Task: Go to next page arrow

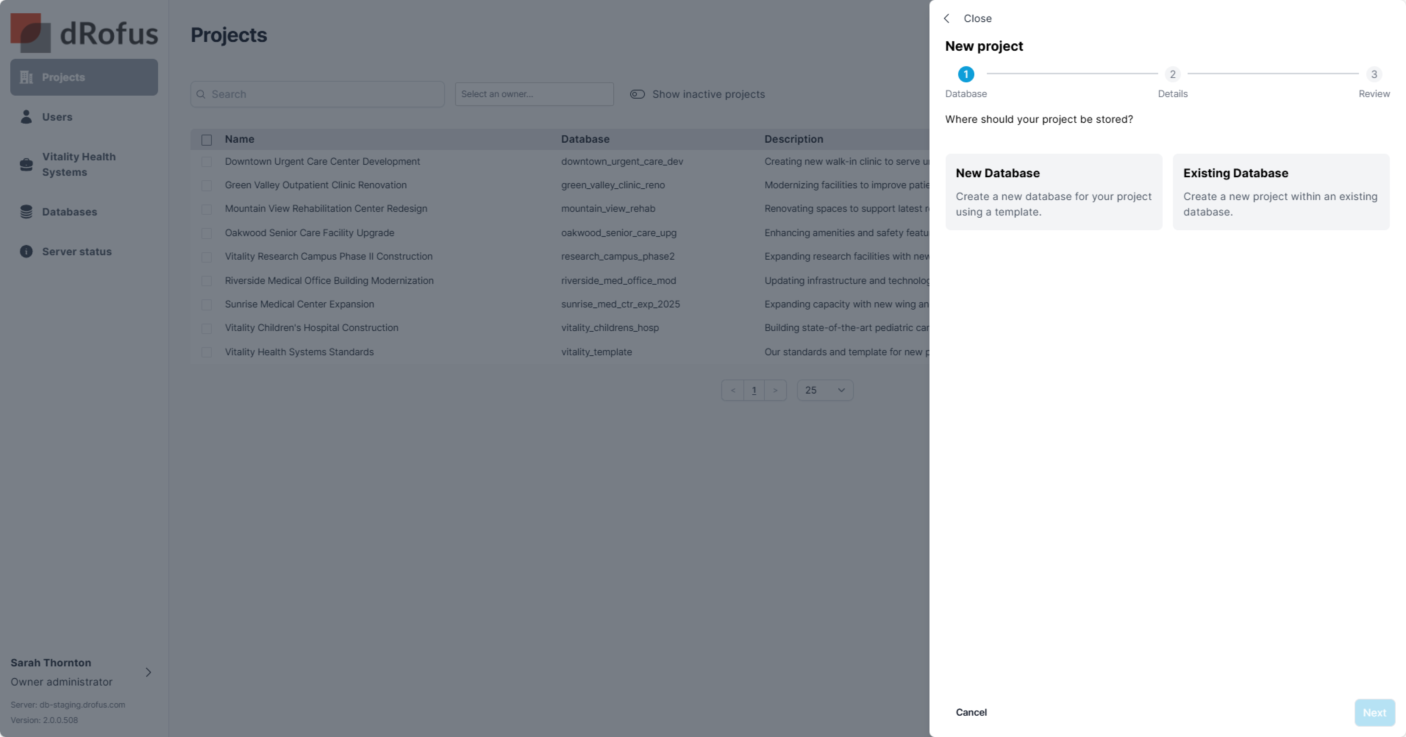Action: pyautogui.click(x=775, y=390)
